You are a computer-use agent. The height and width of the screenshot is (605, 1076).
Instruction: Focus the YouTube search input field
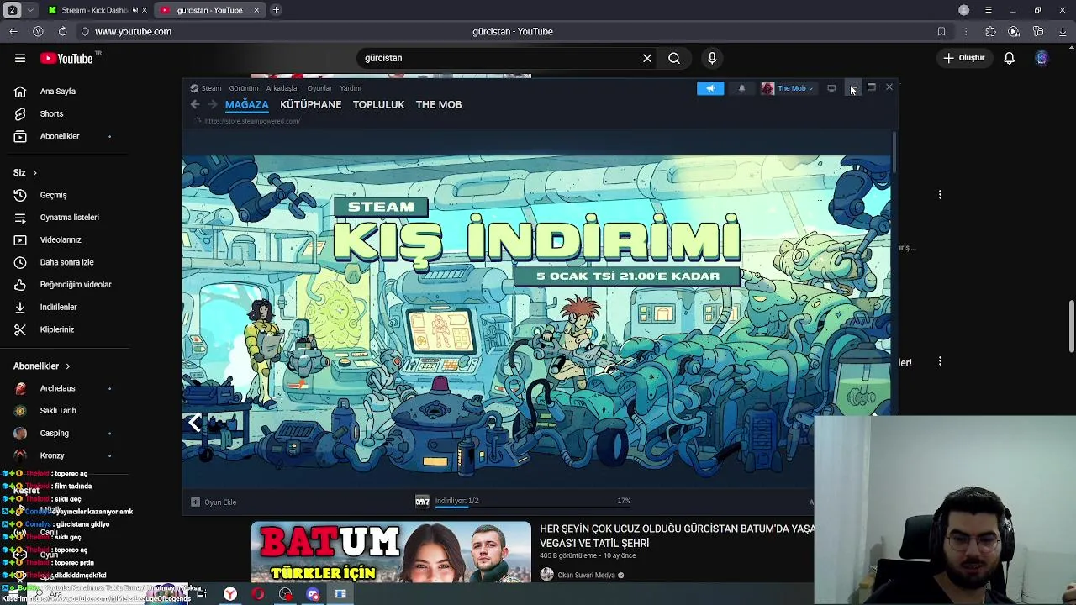[x=500, y=58]
